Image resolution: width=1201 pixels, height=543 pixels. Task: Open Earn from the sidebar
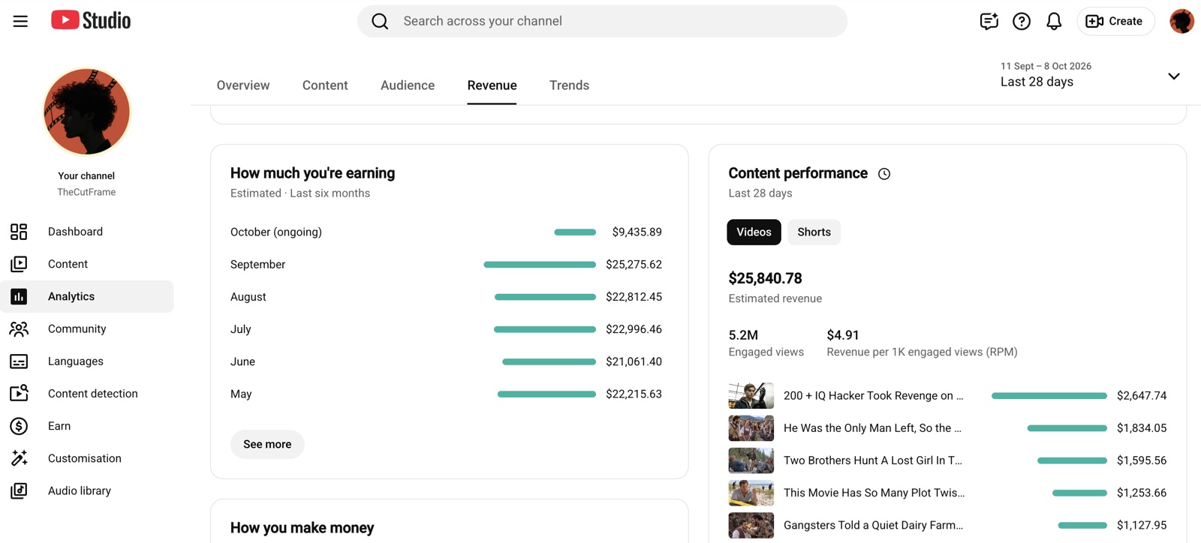tap(87, 426)
